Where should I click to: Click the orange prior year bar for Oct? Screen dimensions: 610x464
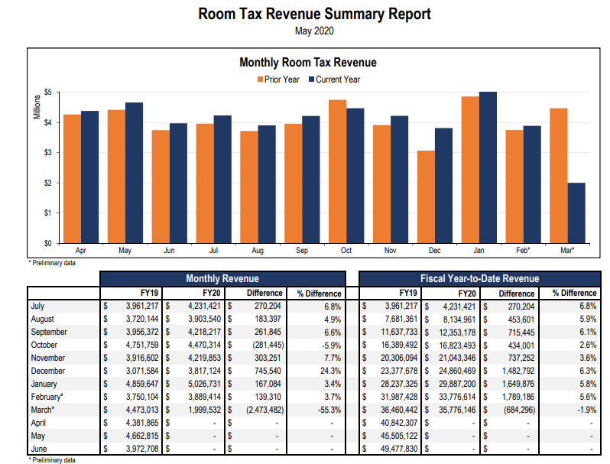337,171
